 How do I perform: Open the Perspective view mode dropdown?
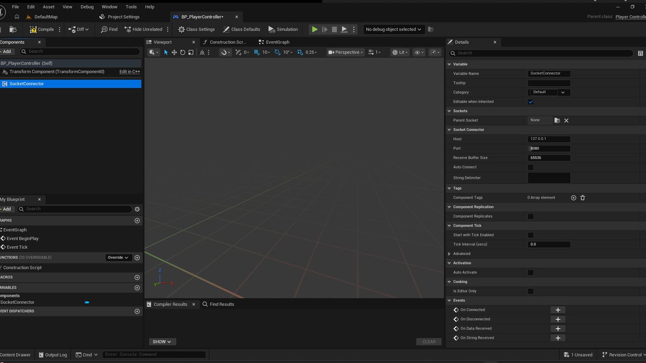[x=346, y=52]
